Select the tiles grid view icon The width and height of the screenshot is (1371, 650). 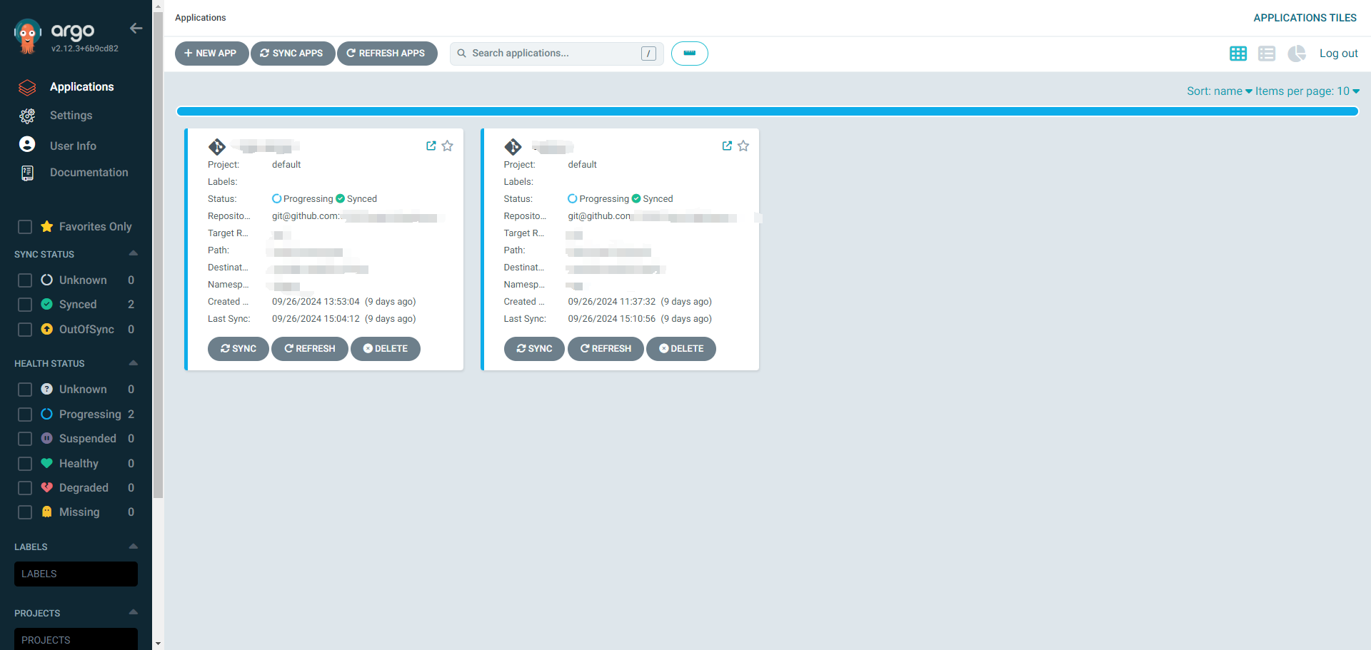(1238, 54)
